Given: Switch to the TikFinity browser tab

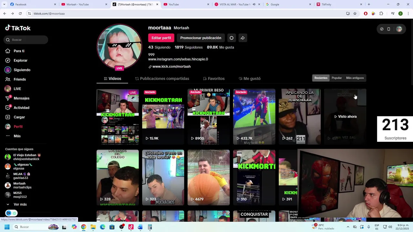Looking at the screenshot, I should (339, 5).
